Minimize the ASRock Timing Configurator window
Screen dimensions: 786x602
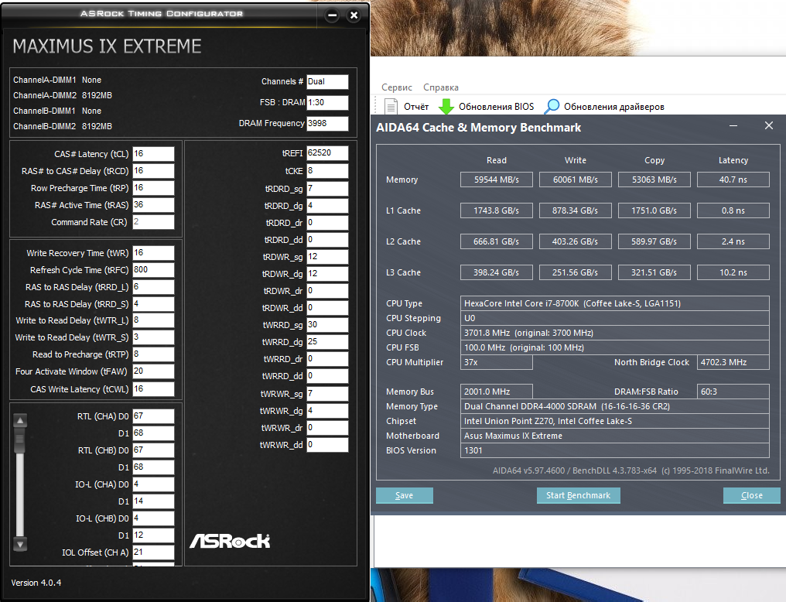332,15
